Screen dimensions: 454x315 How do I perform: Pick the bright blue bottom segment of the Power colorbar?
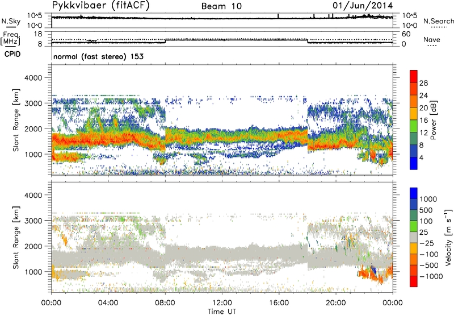point(414,163)
